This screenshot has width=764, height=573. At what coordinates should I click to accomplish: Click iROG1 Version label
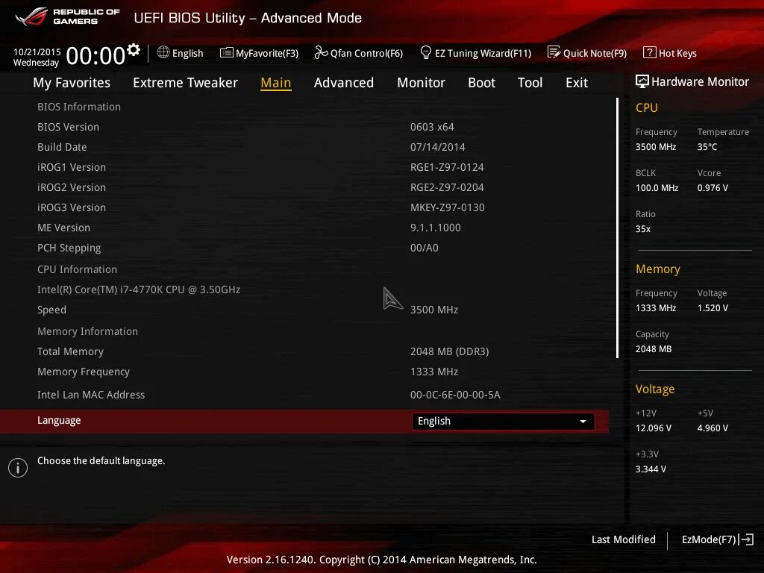(x=72, y=167)
